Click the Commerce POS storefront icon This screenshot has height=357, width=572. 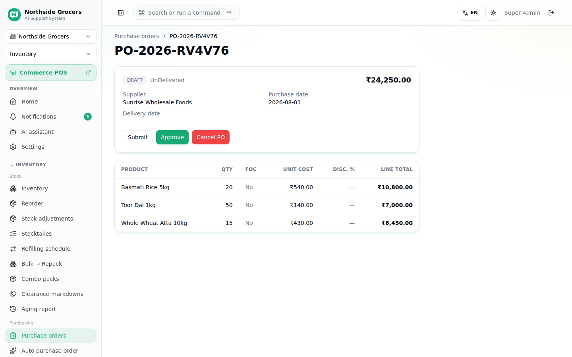pos(13,73)
